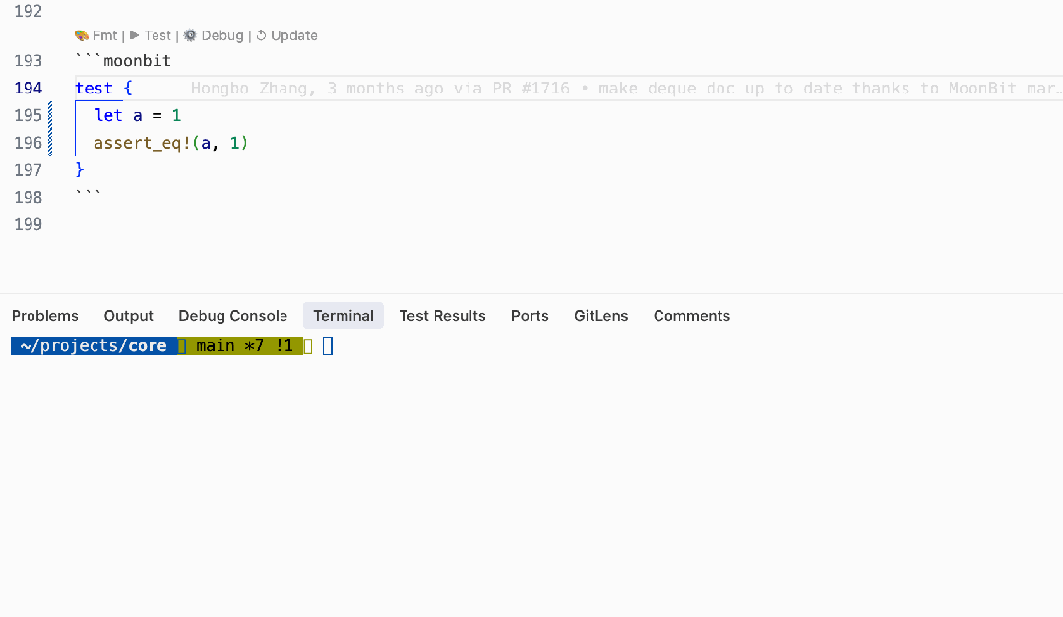Click line number 196 in the gutter
1063x617 pixels.
tap(28, 143)
